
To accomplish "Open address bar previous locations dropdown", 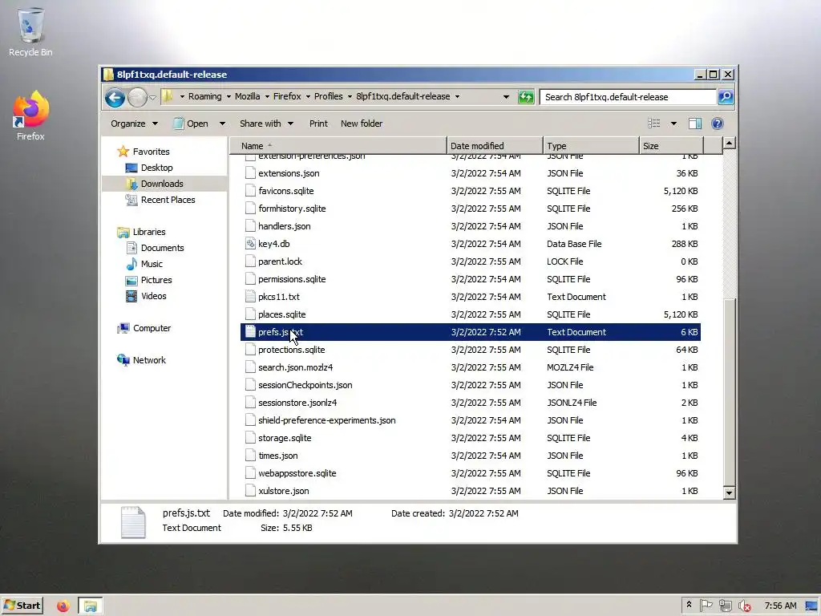I will point(506,97).
